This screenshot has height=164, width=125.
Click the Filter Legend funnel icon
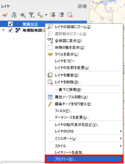pyautogui.click(x=31, y=15)
